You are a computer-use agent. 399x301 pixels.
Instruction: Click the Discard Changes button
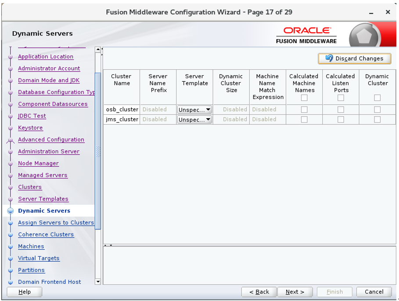pos(355,58)
